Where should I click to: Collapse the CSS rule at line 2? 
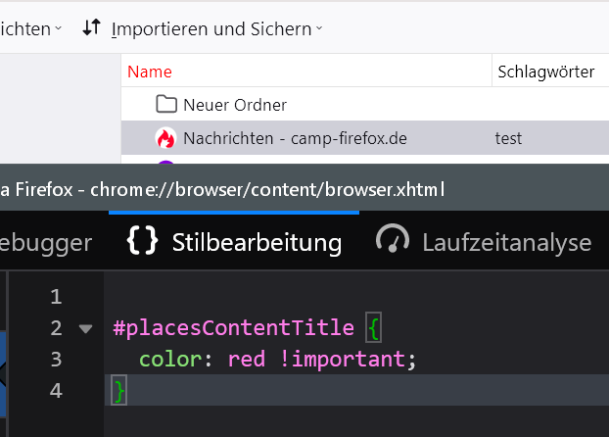click(85, 328)
